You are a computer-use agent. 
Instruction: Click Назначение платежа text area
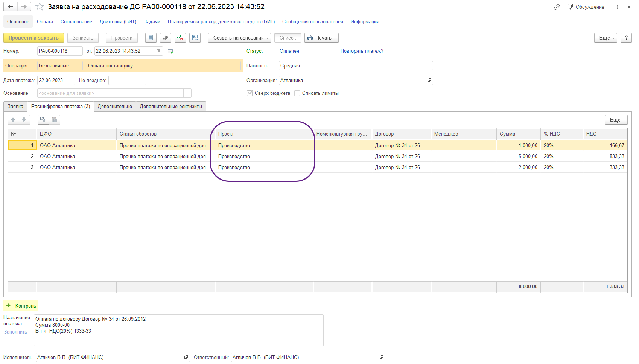point(179,330)
